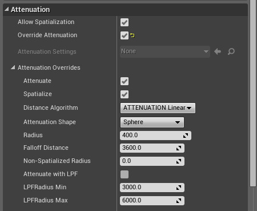This screenshot has height=211, width=257.
Task: Click the Allow Spatialization label
Action: click(x=46, y=22)
